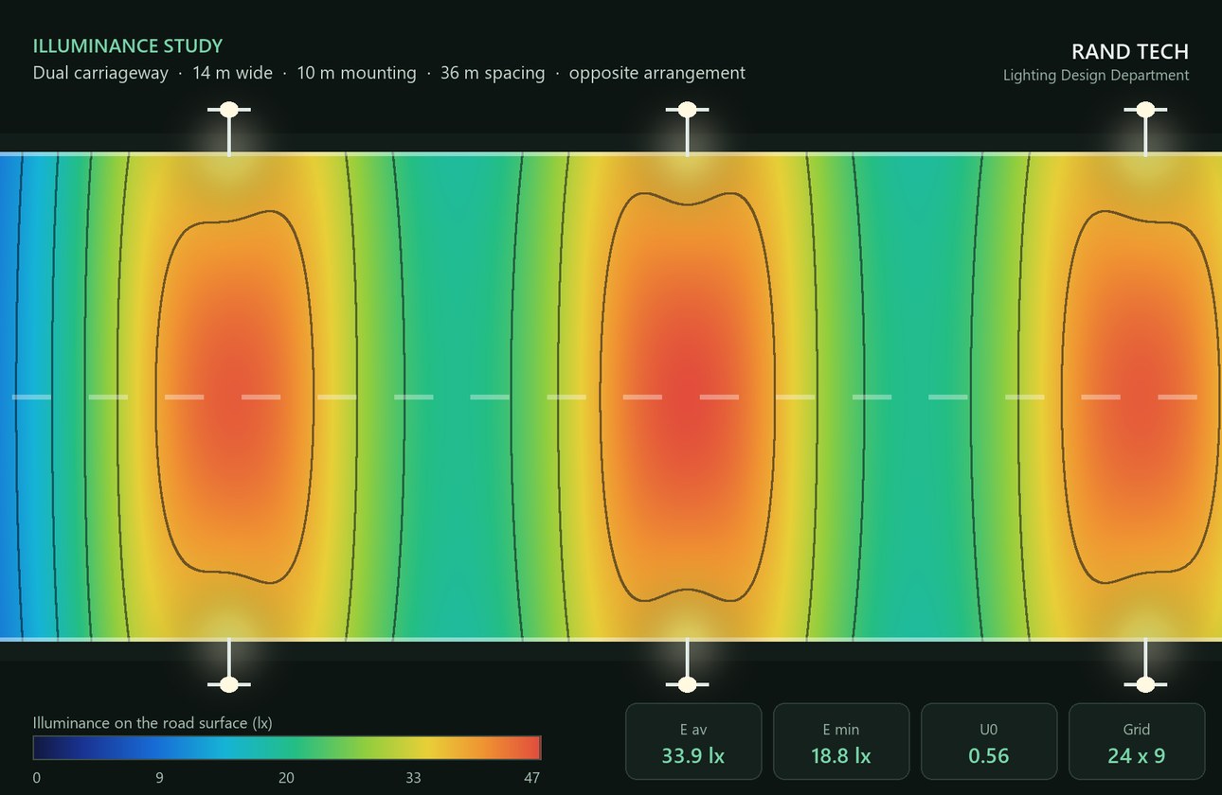
Task: Click the 20 tick label on legend
Action: click(286, 778)
